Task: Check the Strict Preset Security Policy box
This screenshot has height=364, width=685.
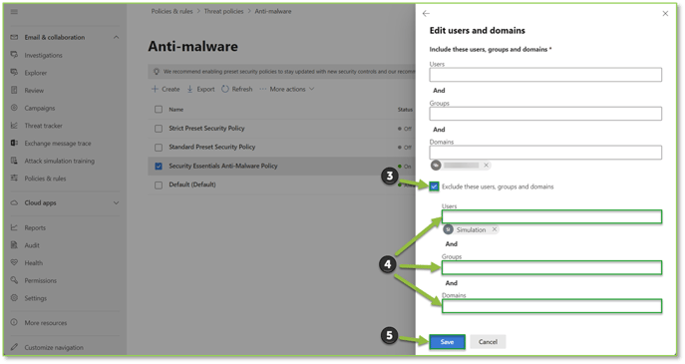Action: [159, 129]
